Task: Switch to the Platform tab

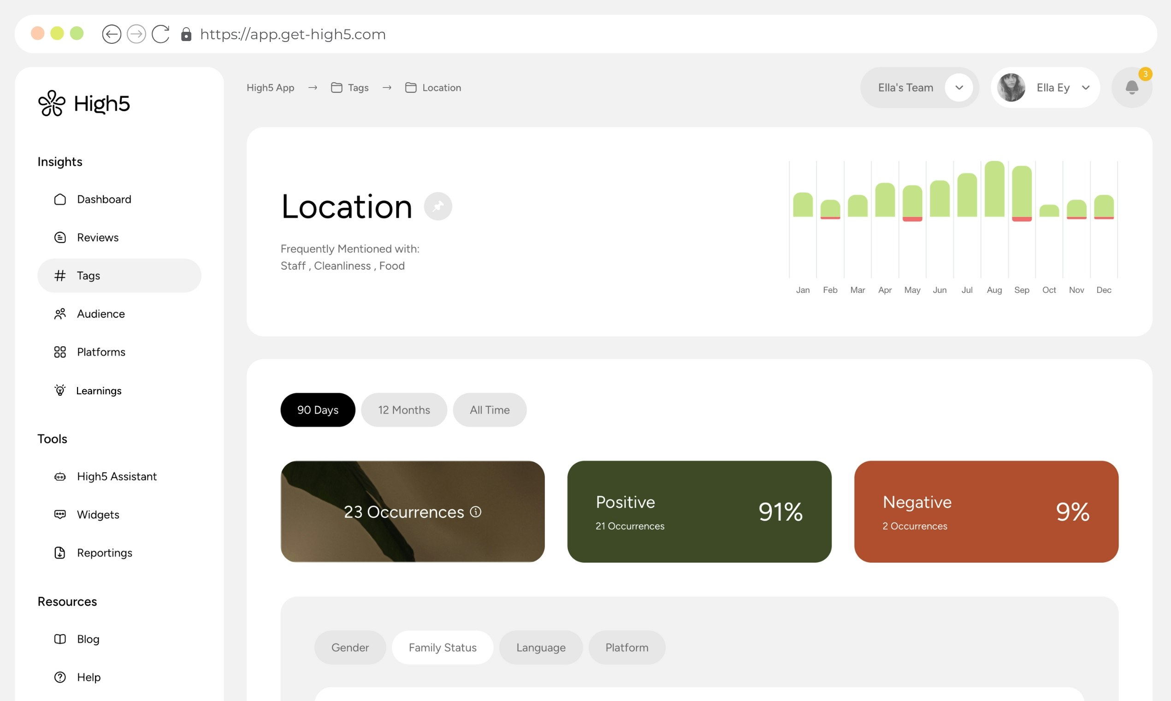Action: (x=627, y=647)
